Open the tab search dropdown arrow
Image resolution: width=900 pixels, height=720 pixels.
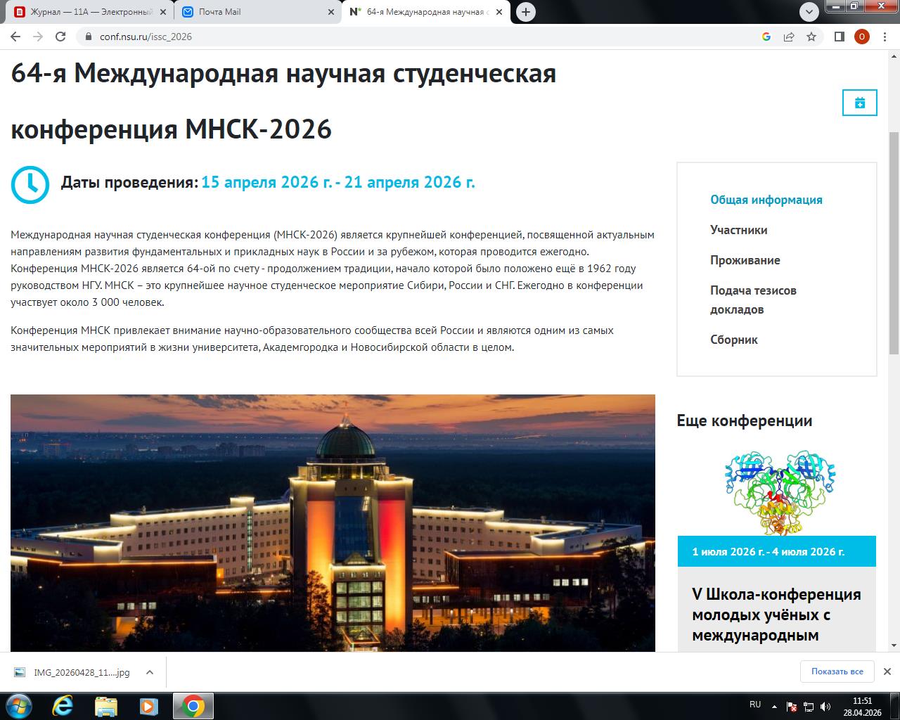pos(809,12)
